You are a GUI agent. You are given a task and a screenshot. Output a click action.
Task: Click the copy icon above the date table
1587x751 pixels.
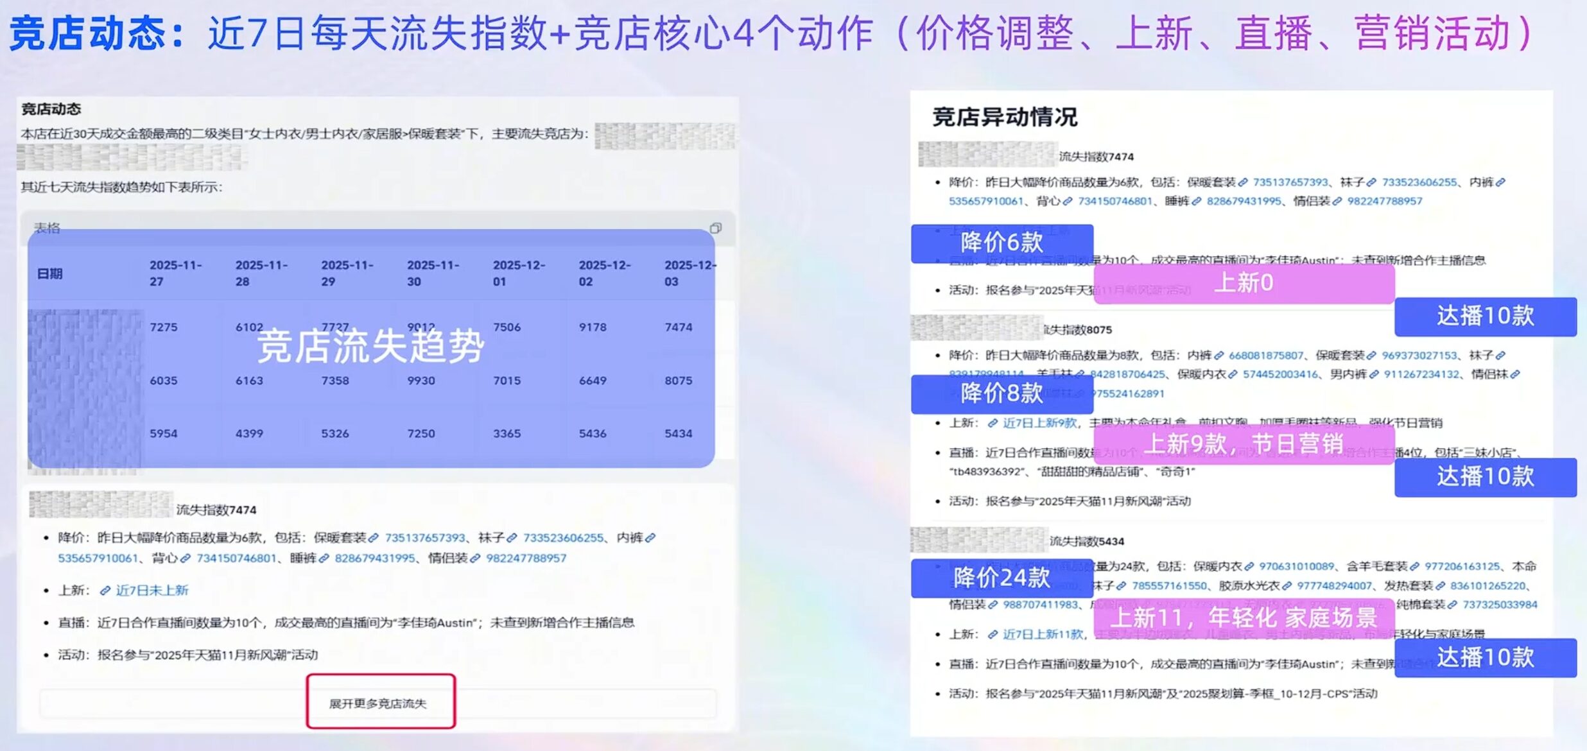tap(716, 228)
